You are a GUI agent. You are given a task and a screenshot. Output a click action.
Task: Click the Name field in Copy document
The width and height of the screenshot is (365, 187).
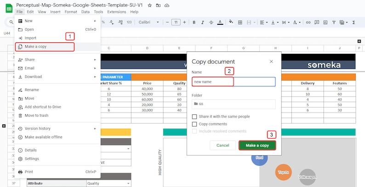click(234, 82)
